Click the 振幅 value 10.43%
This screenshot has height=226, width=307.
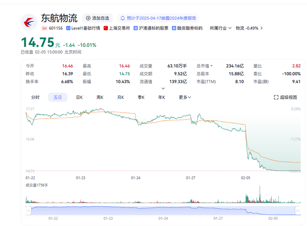pos(123,82)
